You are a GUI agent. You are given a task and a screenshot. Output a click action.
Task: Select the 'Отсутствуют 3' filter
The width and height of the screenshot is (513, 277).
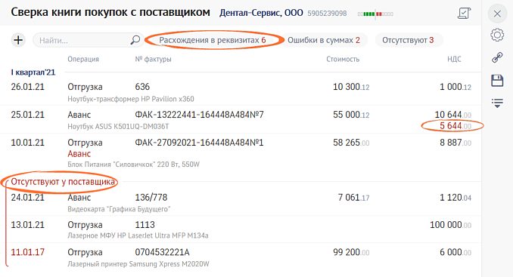409,40
